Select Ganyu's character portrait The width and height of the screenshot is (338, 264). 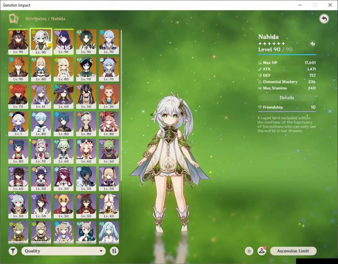[109, 69]
